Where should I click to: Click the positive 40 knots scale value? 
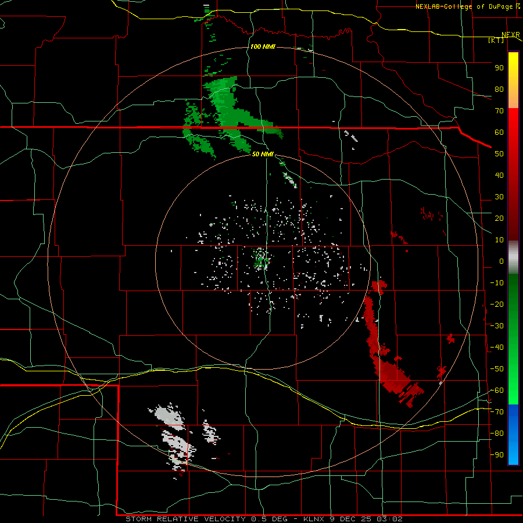pyautogui.click(x=499, y=175)
